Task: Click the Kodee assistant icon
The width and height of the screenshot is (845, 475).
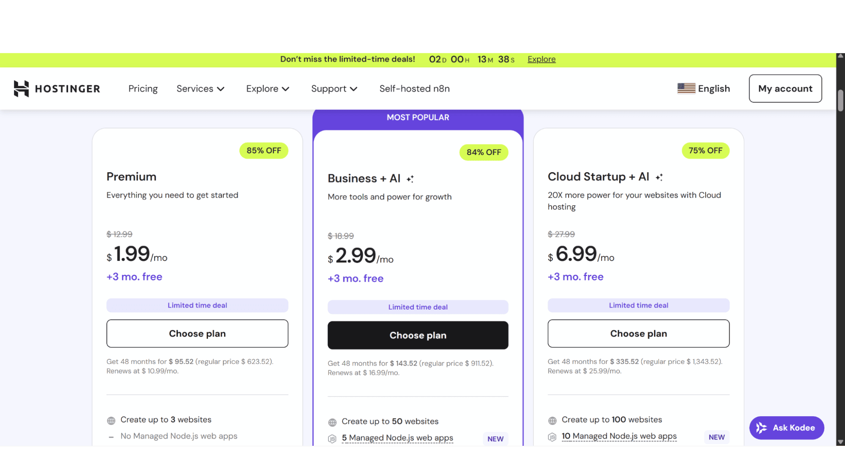Action: click(761, 428)
